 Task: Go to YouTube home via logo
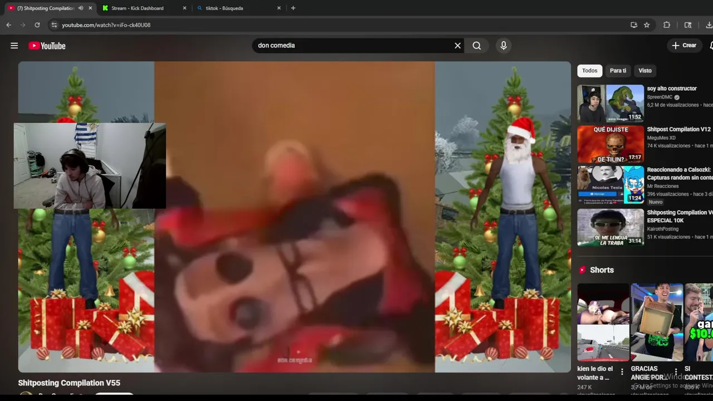47,46
